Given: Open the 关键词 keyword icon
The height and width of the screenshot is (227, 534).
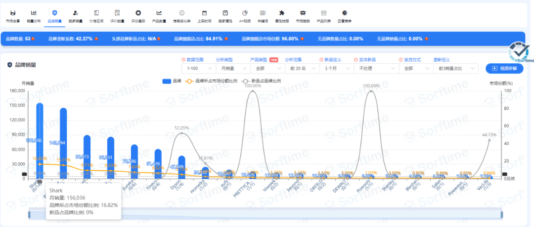Looking at the screenshot, I should [x=263, y=13].
